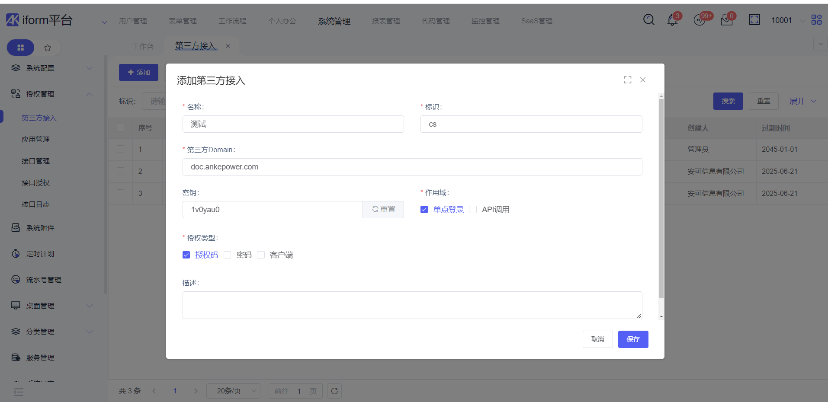Maximize the add third-party dialog

pyautogui.click(x=627, y=80)
